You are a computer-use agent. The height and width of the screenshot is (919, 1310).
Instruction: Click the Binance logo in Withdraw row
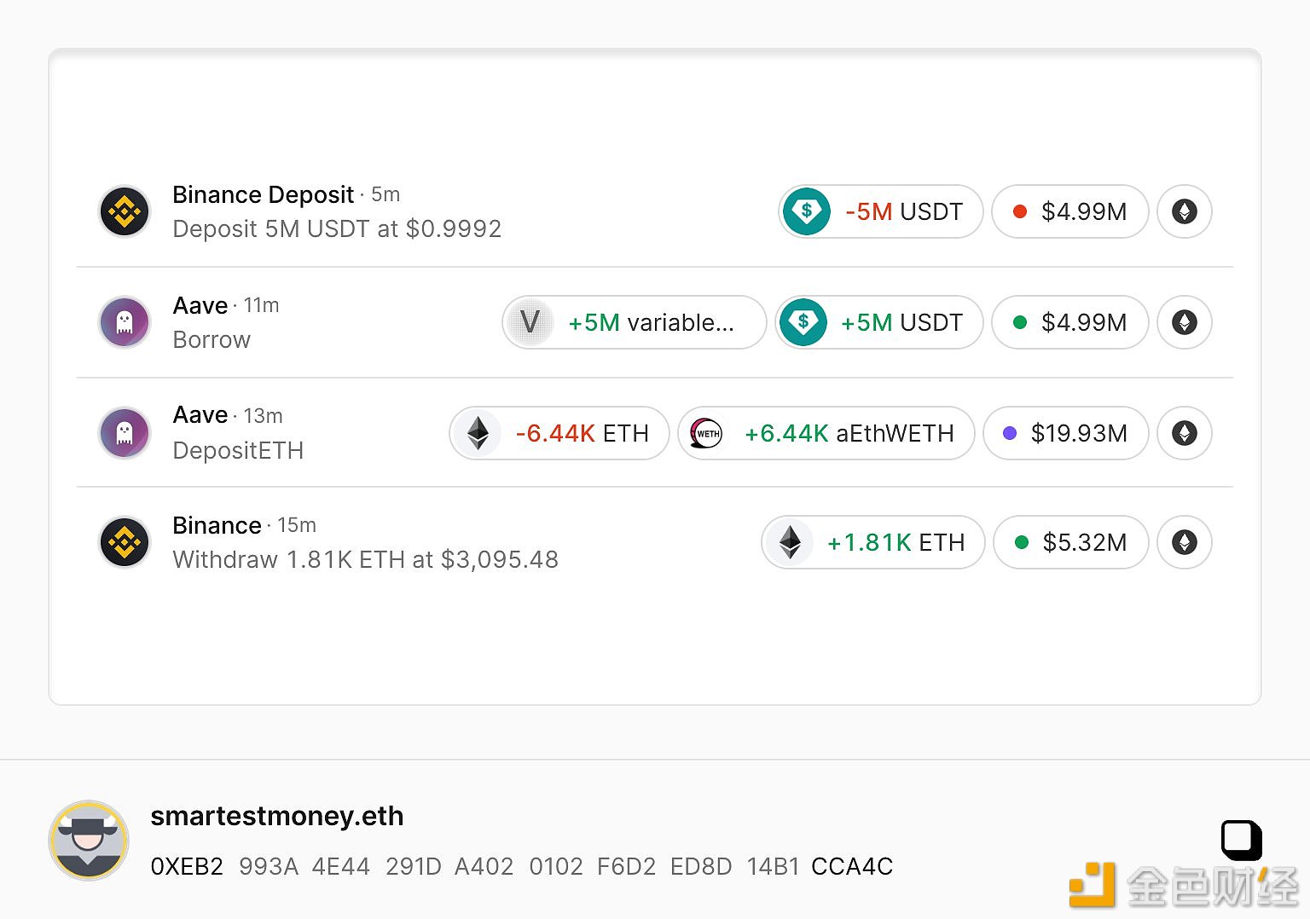pos(125,542)
